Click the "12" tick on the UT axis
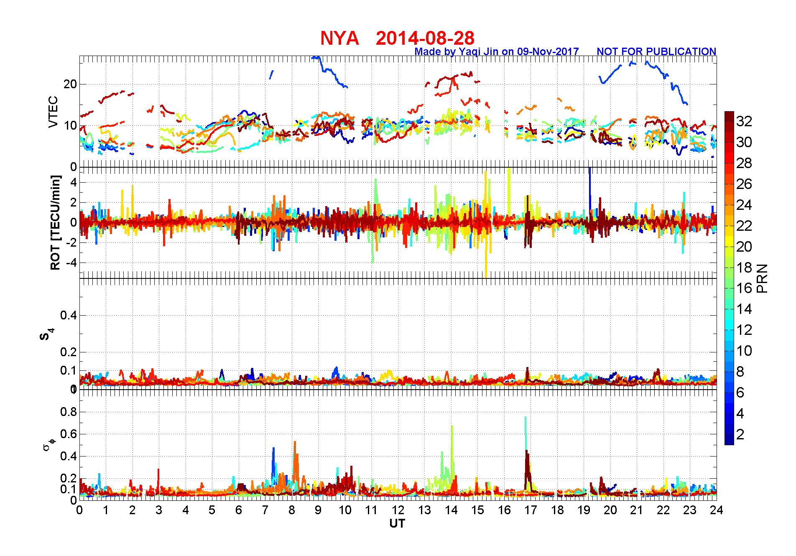This screenshot has height=556, width=796. (398, 510)
